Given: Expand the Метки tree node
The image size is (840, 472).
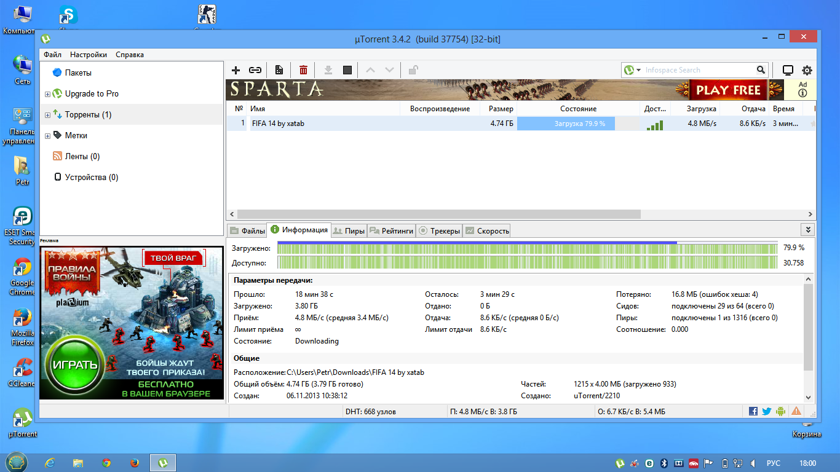Looking at the screenshot, I should pyautogui.click(x=47, y=136).
